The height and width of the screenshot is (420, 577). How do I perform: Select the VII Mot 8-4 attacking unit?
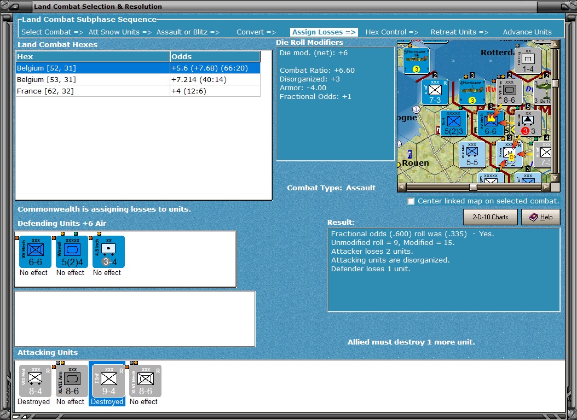(x=35, y=381)
